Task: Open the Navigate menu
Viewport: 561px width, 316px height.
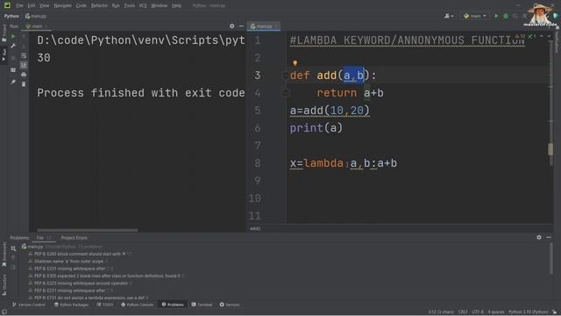Action: click(x=62, y=6)
